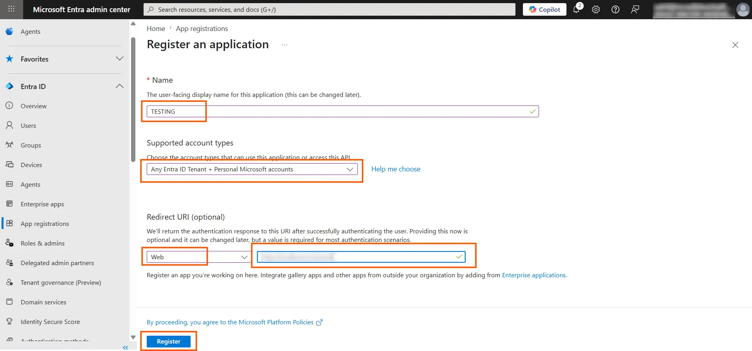Click the sidebar scroll down arrow
The image size is (752, 351).
(x=133, y=337)
